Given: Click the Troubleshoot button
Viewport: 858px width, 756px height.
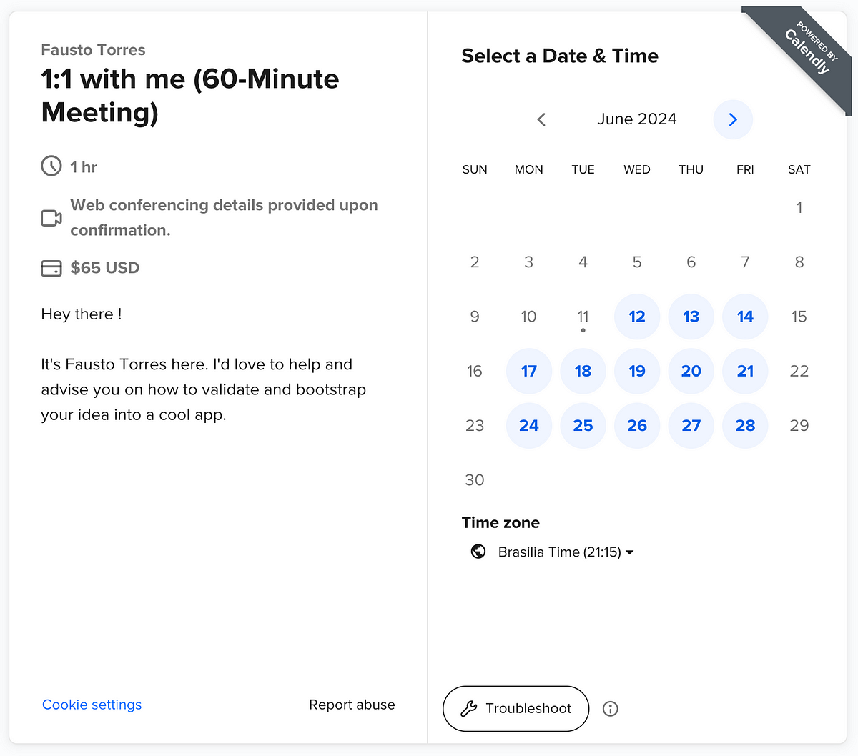Looking at the screenshot, I should tap(516, 709).
